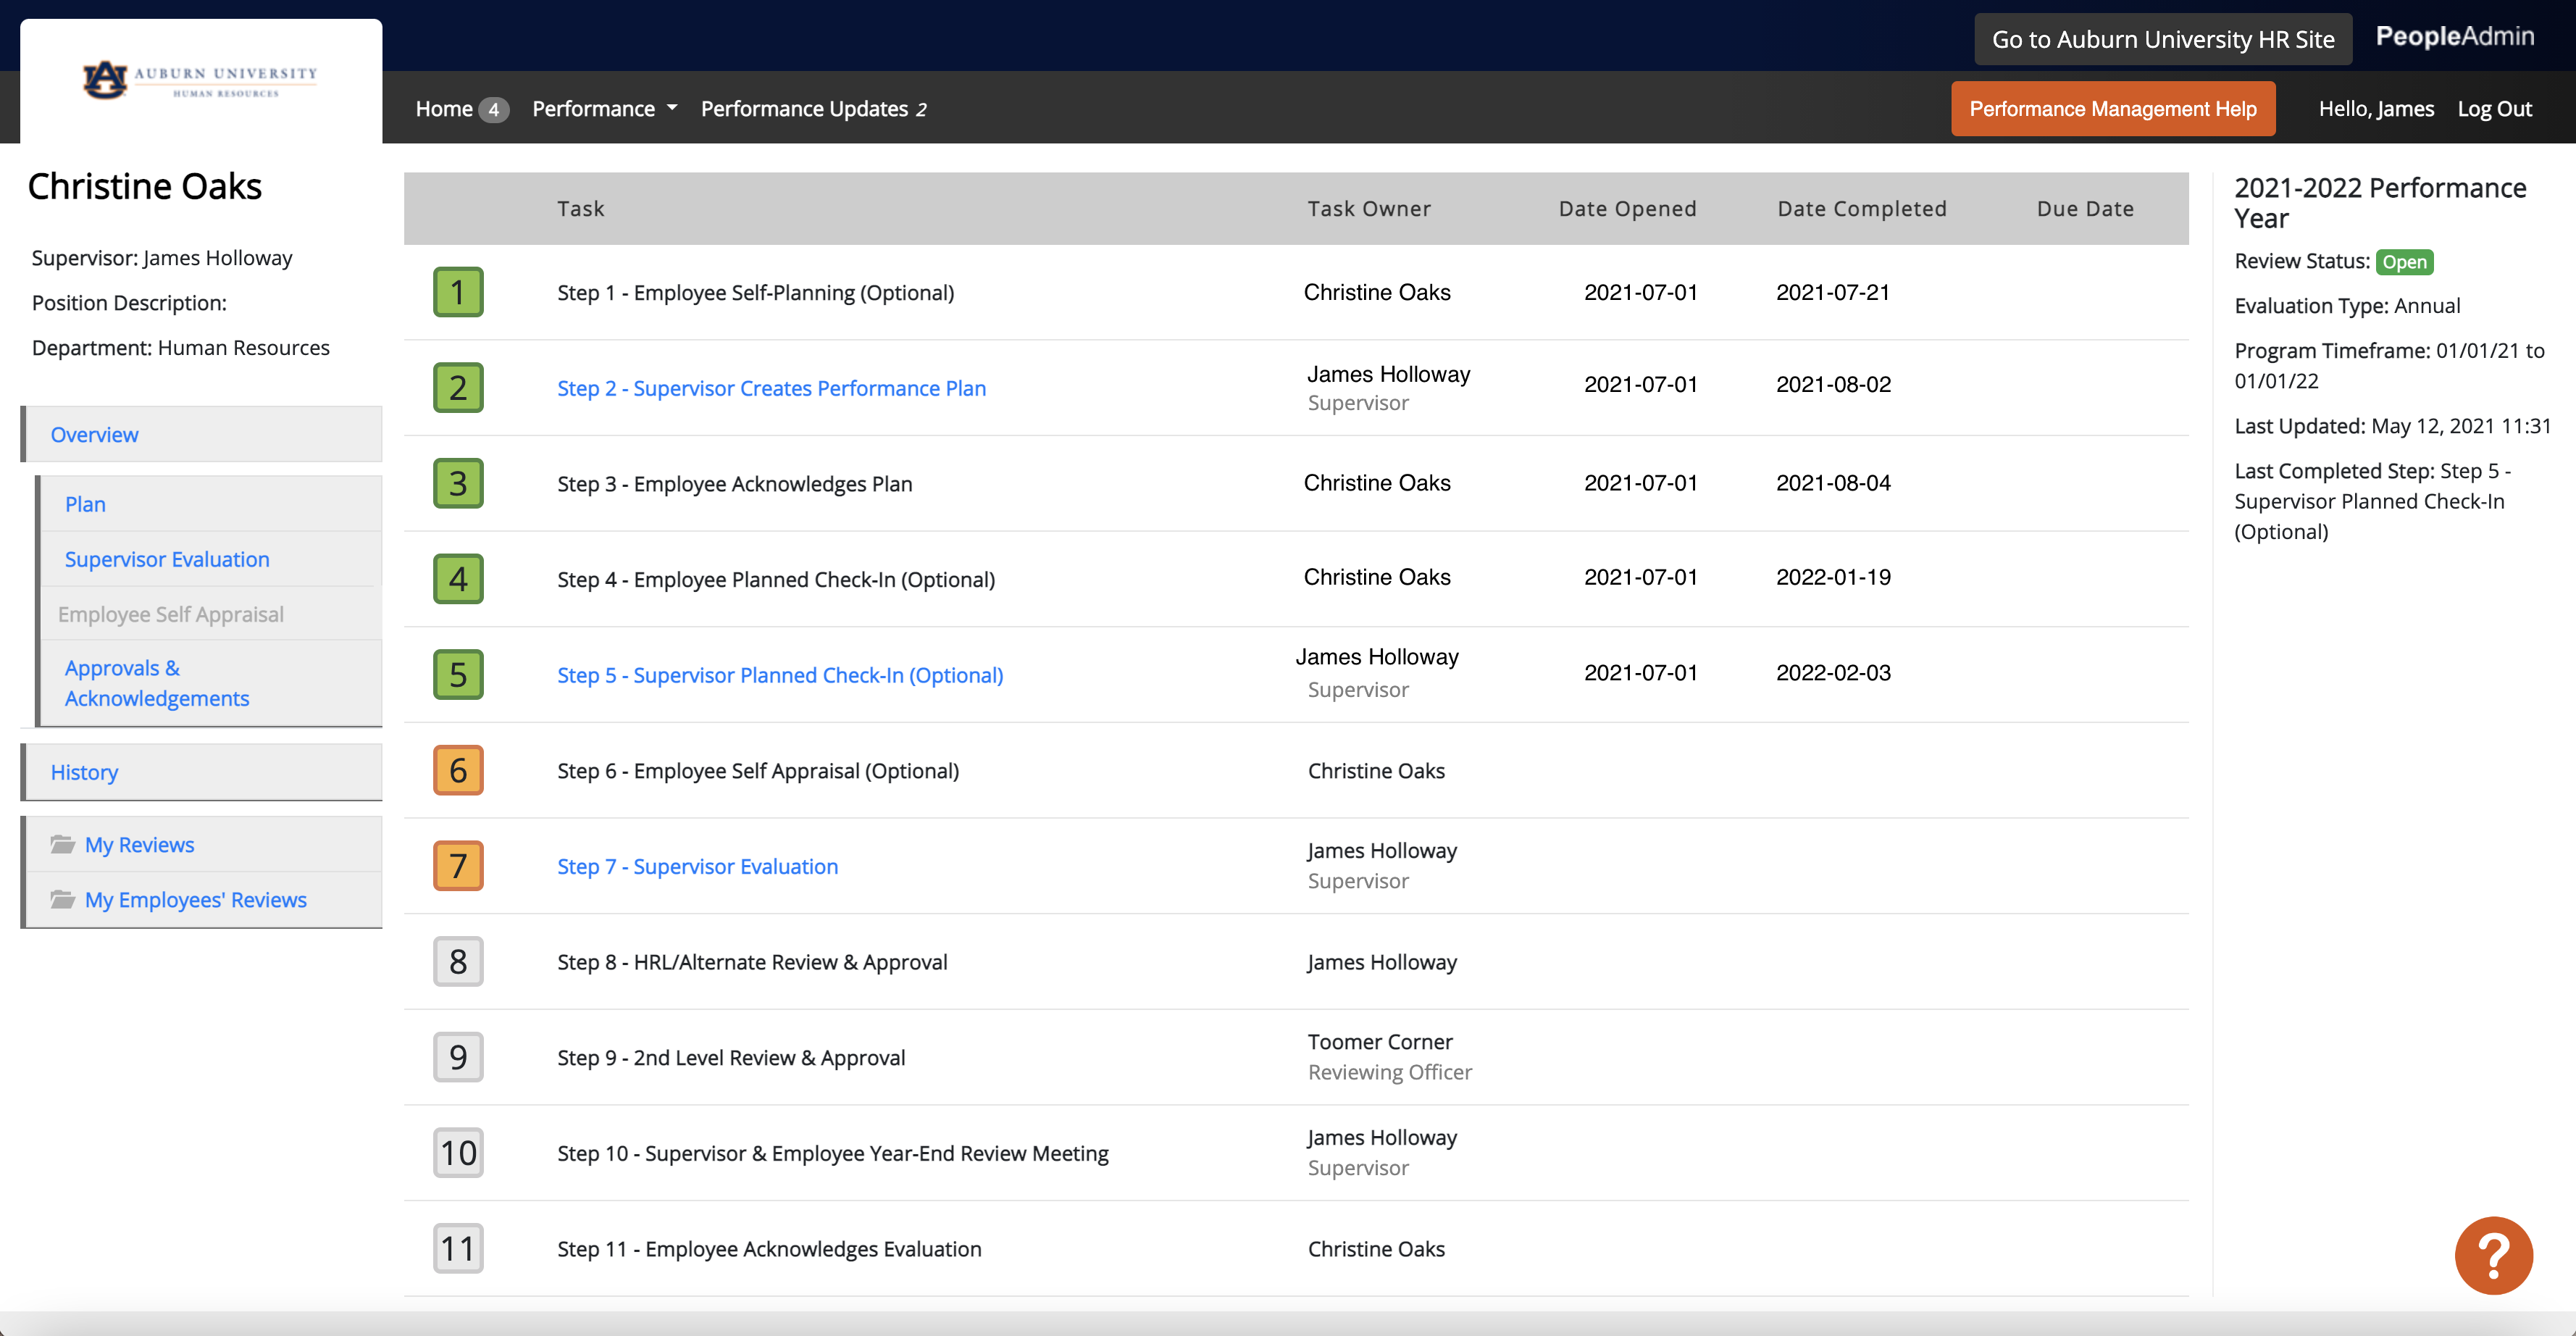This screenshot has width=2576, height=1336.
Task: Click the Date Completed column header
Action: (1862, 208)
